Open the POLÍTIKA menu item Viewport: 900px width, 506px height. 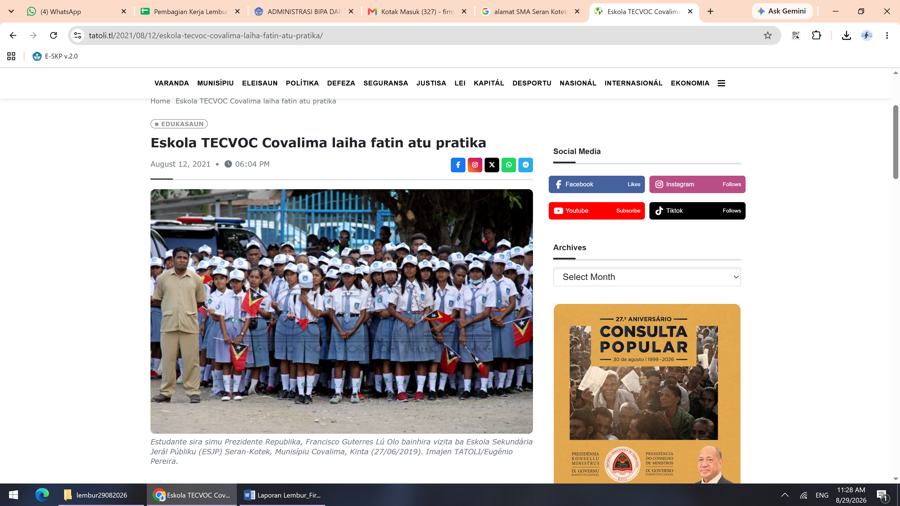click(x=302, y=83)
